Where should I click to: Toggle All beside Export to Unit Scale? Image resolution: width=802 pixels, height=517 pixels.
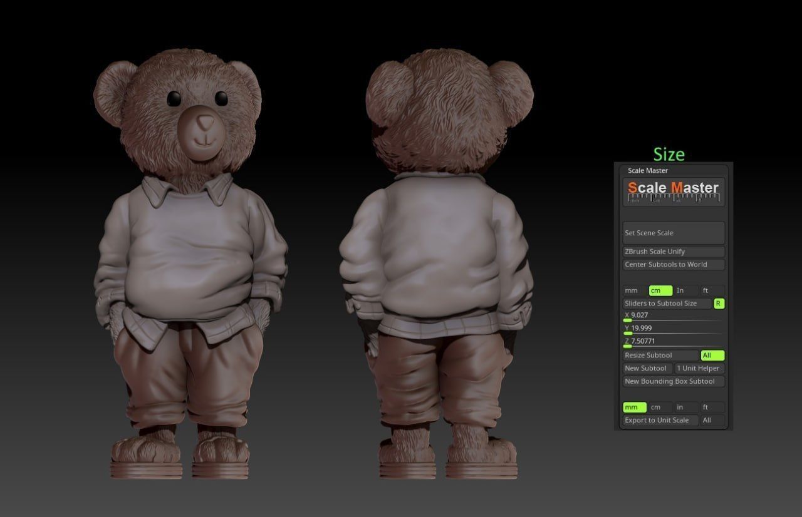[713, 420]
